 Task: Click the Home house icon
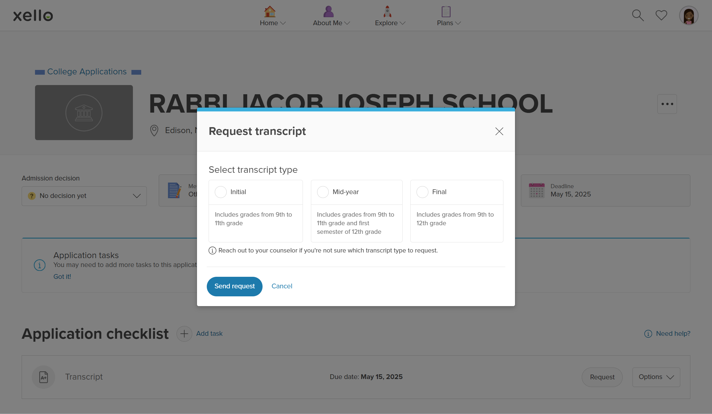click(x=269, y=12)
